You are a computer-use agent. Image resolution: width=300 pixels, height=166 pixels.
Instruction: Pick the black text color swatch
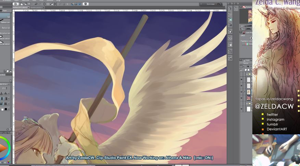click(6, 109)
